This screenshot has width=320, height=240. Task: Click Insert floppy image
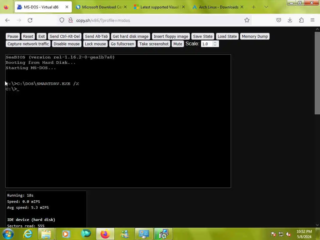[x=171, y=36]
